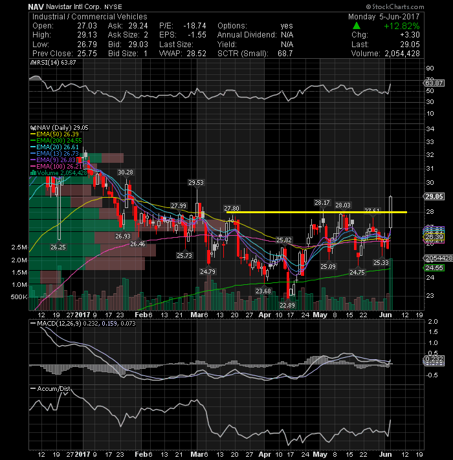Click the 63.87 RSI tag on right axis
The width and height of the screenshot is (453, 460).
[434, 83]
